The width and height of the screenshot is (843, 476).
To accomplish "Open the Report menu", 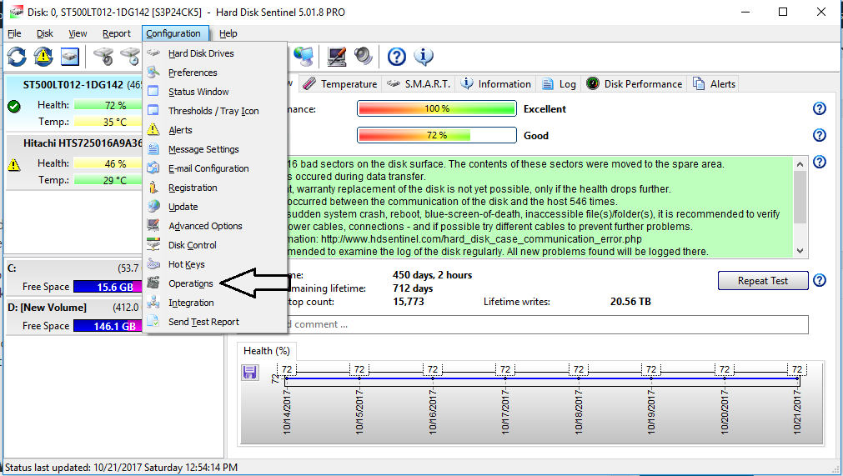I will 117,33.
